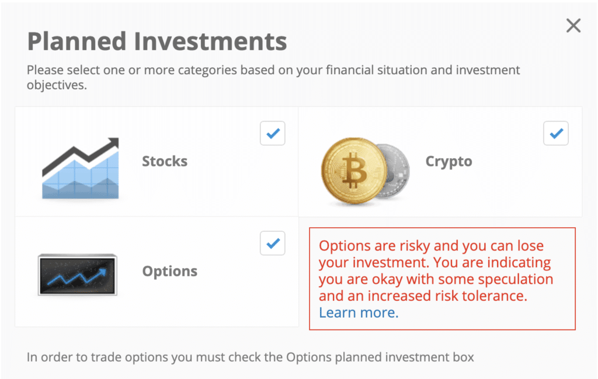The image size is (598, 379).
Task: Click the Stocks category label
Action: click(x=165, y=161)
